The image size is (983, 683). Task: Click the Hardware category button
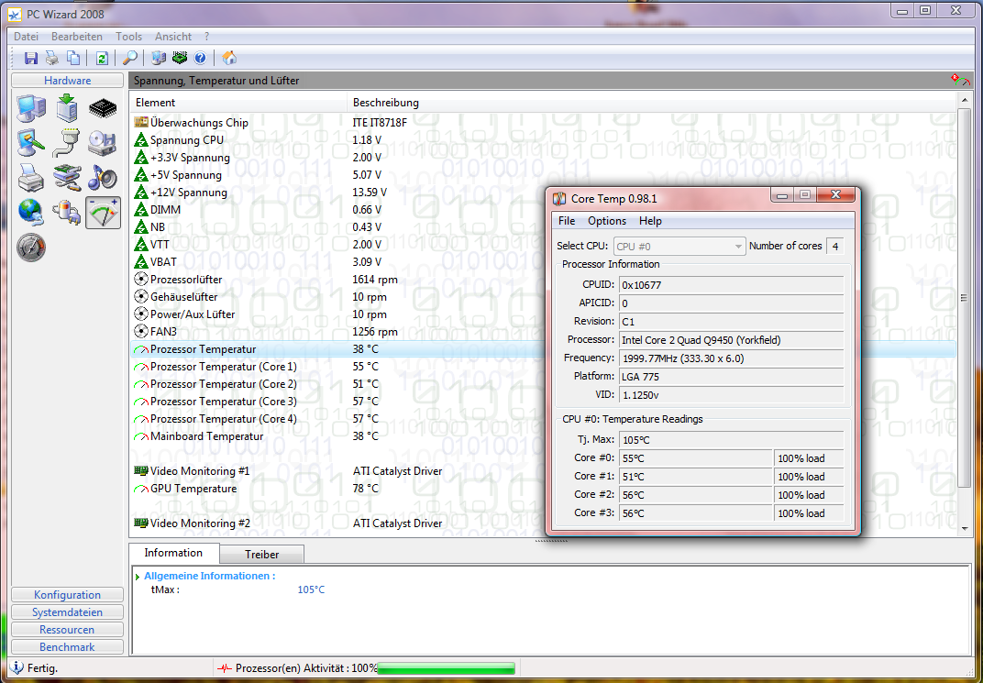coord(67,80)
